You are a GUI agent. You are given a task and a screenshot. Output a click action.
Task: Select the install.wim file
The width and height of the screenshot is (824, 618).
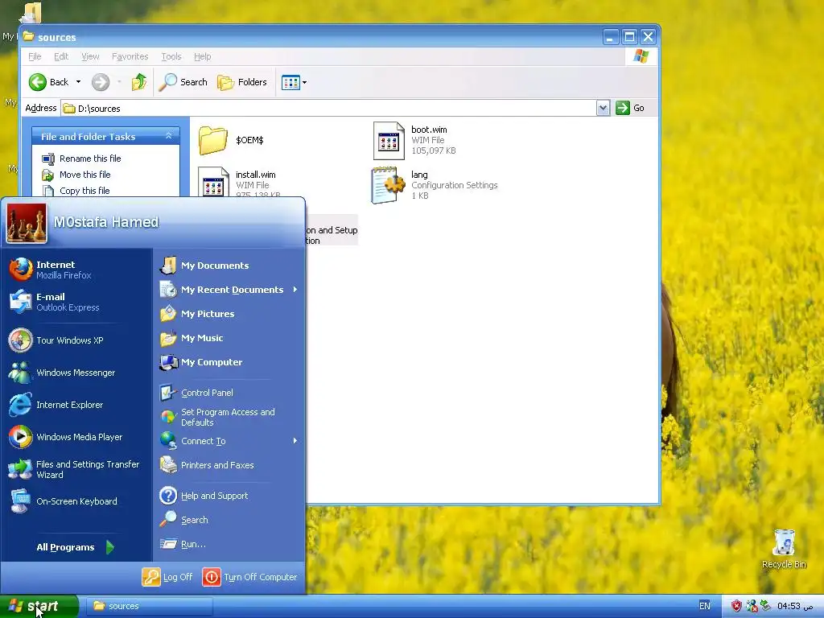pyautogui.click(x=238, y=183)
